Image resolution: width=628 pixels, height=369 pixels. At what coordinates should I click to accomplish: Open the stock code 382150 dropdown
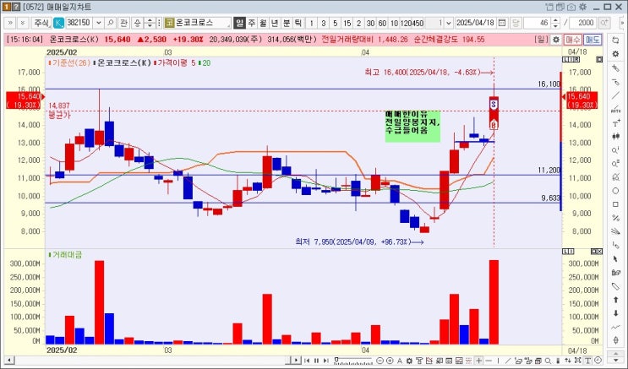click(x=99, y=23)
